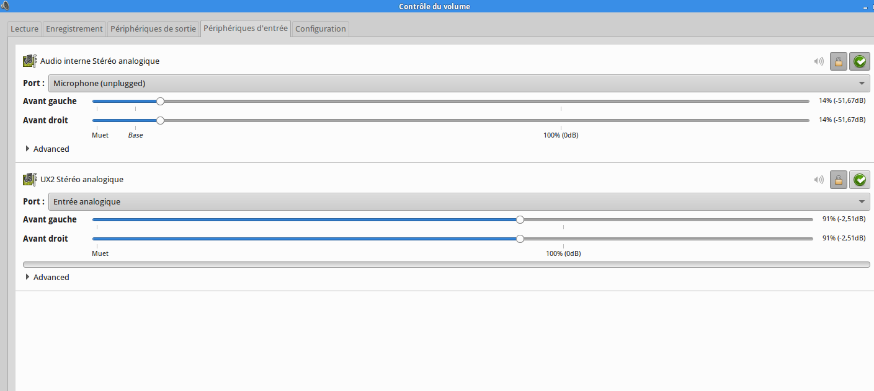
Task: Toggle channel lock for UX2 Stéréo analogique
Action: [x=839, y=180]
